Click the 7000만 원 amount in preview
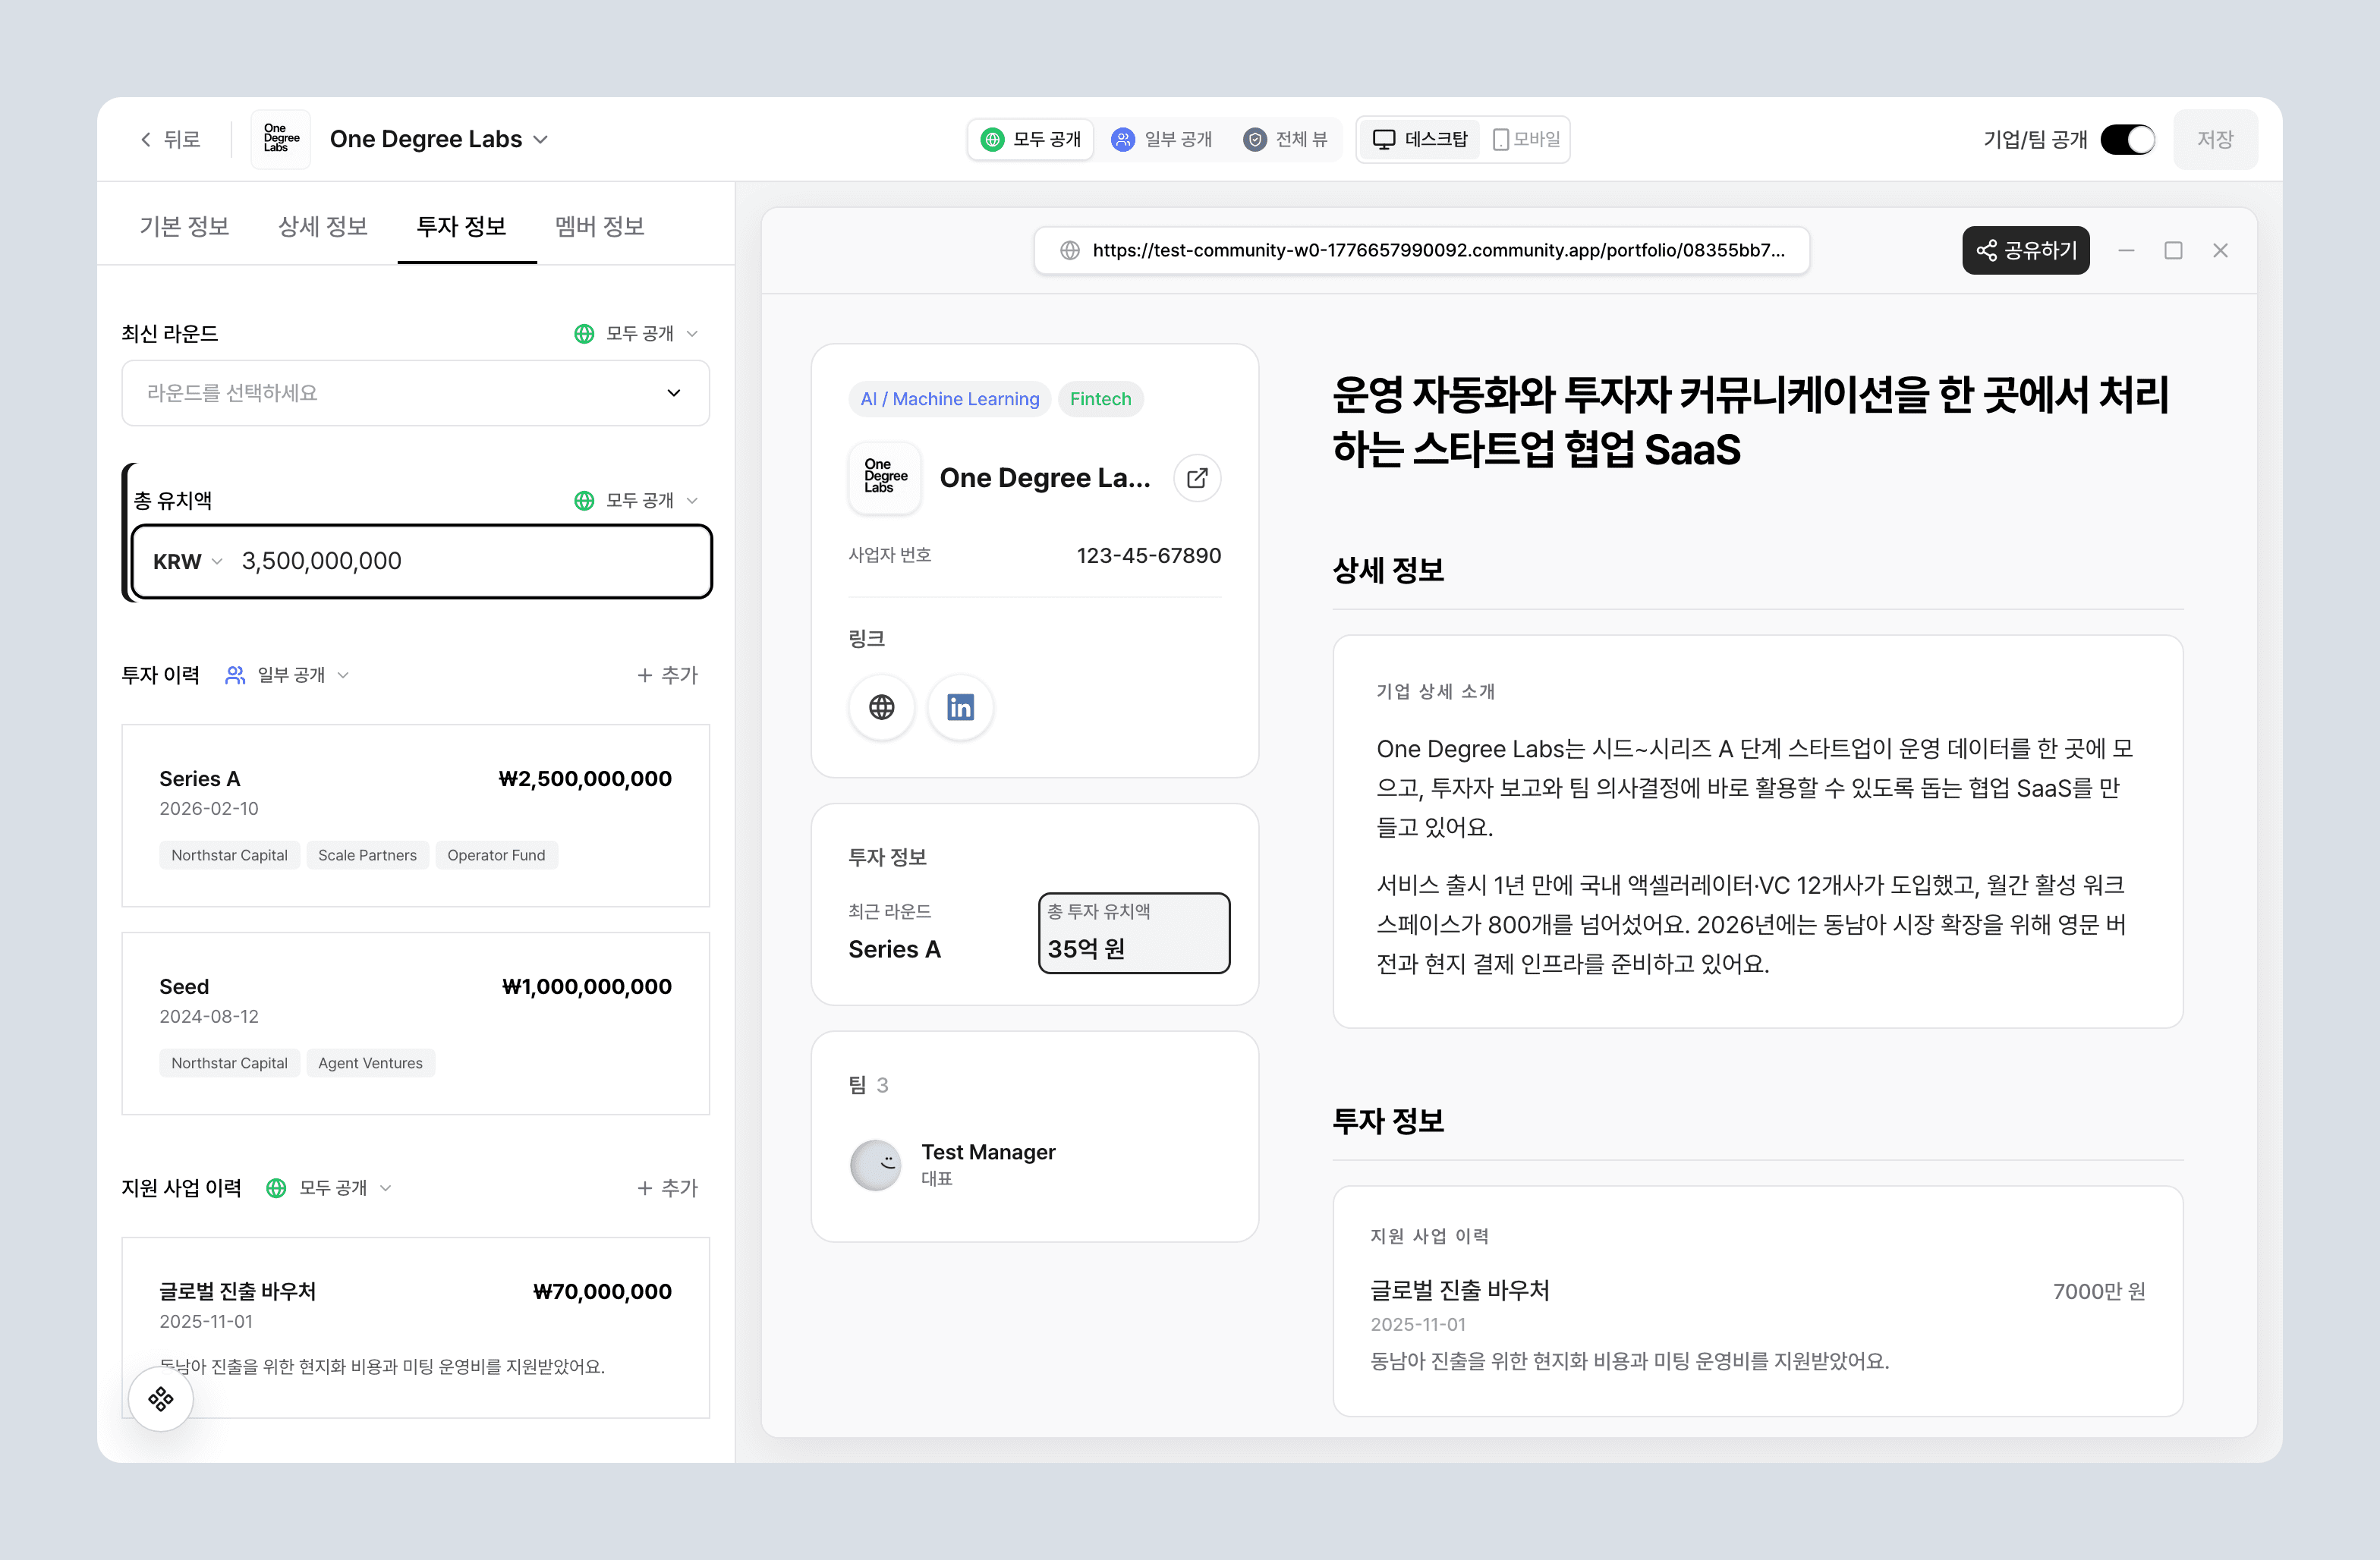Viewport: 2380px width, 1560px height. click(2099, 1291)
